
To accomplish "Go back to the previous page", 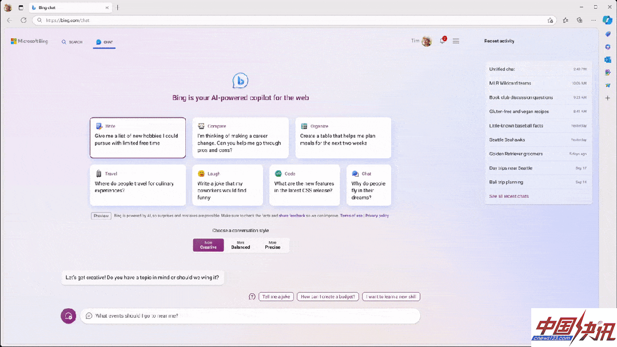I will [x=10, y=20].
